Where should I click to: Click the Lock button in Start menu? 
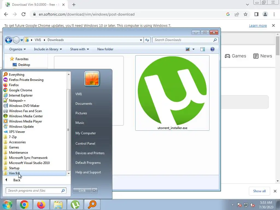click(82, 191)
